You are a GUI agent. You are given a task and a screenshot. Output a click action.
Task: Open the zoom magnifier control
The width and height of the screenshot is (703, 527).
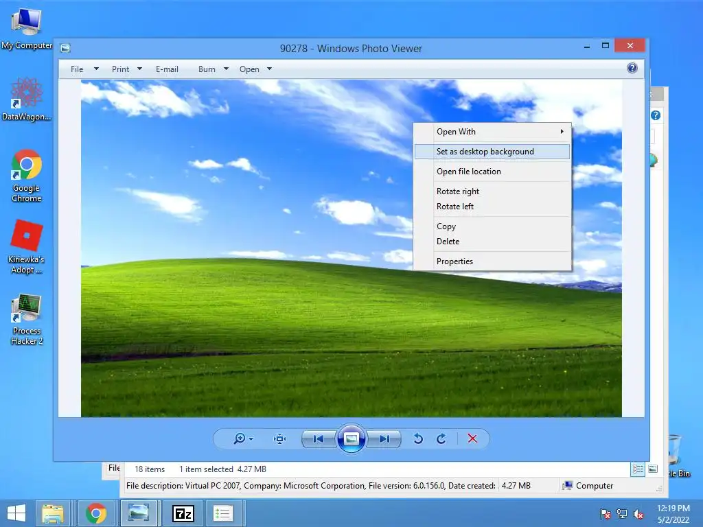click(240, 438)
